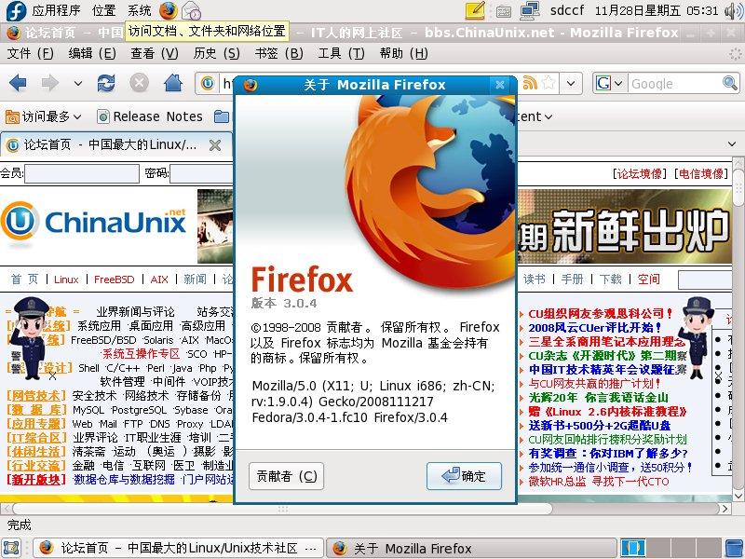
Task: Open the 帮助 (H) menu
Action: pyautogui.click(x=404, y=53)
